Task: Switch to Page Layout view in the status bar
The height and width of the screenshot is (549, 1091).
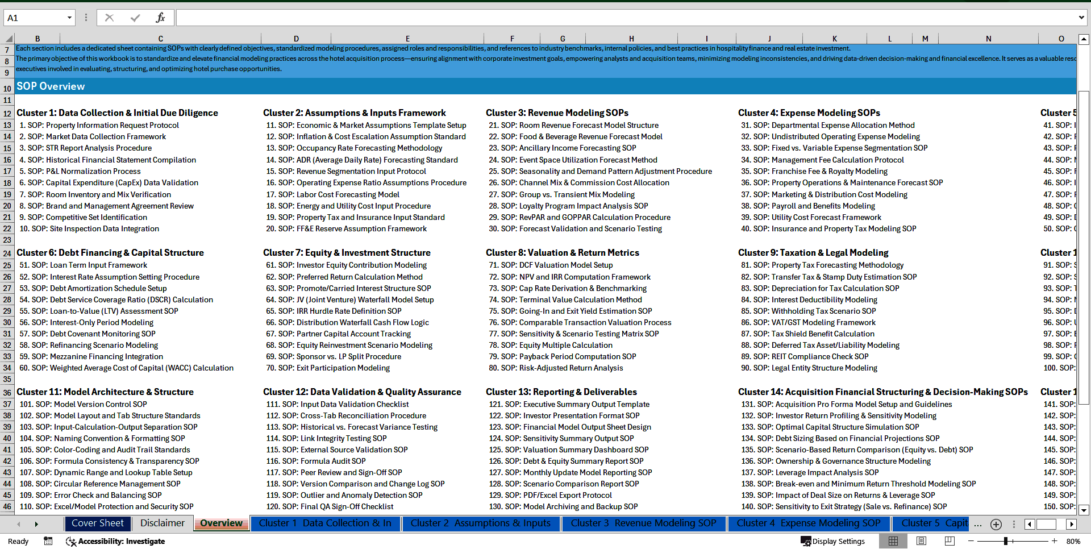Action: [921, 541]
